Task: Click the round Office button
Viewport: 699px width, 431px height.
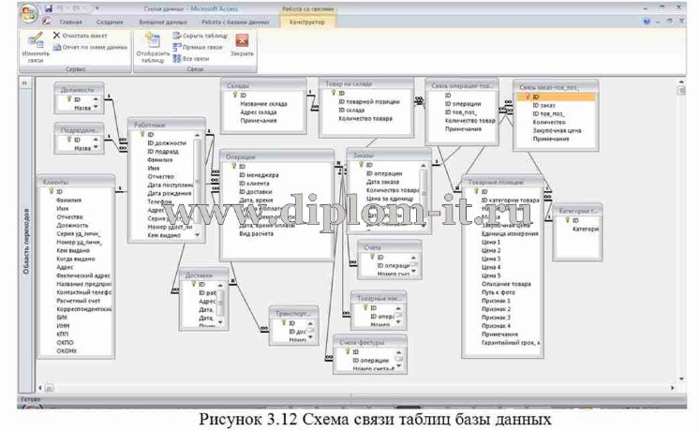Action: [x=29, y=13]
